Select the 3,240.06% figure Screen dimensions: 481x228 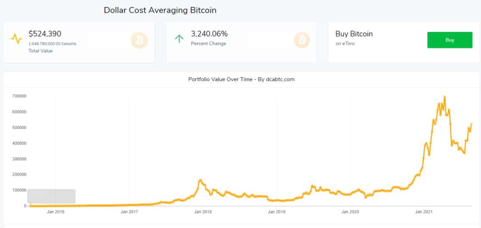(209, 34)
